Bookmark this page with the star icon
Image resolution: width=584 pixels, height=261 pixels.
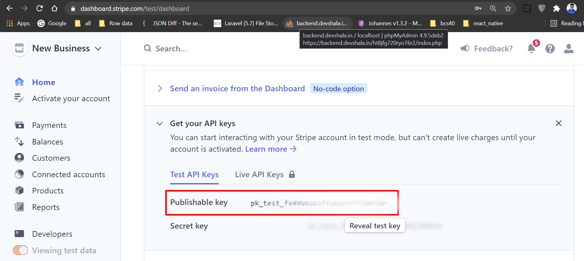coord(508,8)
